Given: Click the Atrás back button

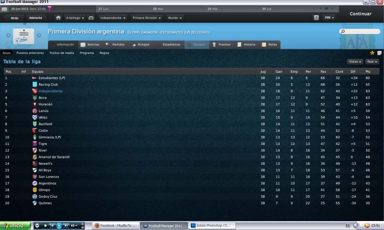Looking at the screenshot, I should pos(14,18).
